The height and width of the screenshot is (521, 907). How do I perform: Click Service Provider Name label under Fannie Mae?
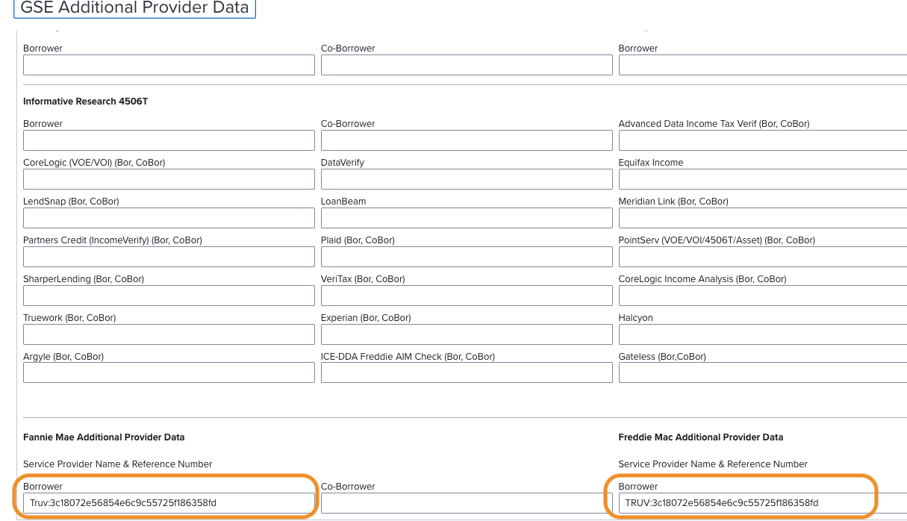(118, 464)
